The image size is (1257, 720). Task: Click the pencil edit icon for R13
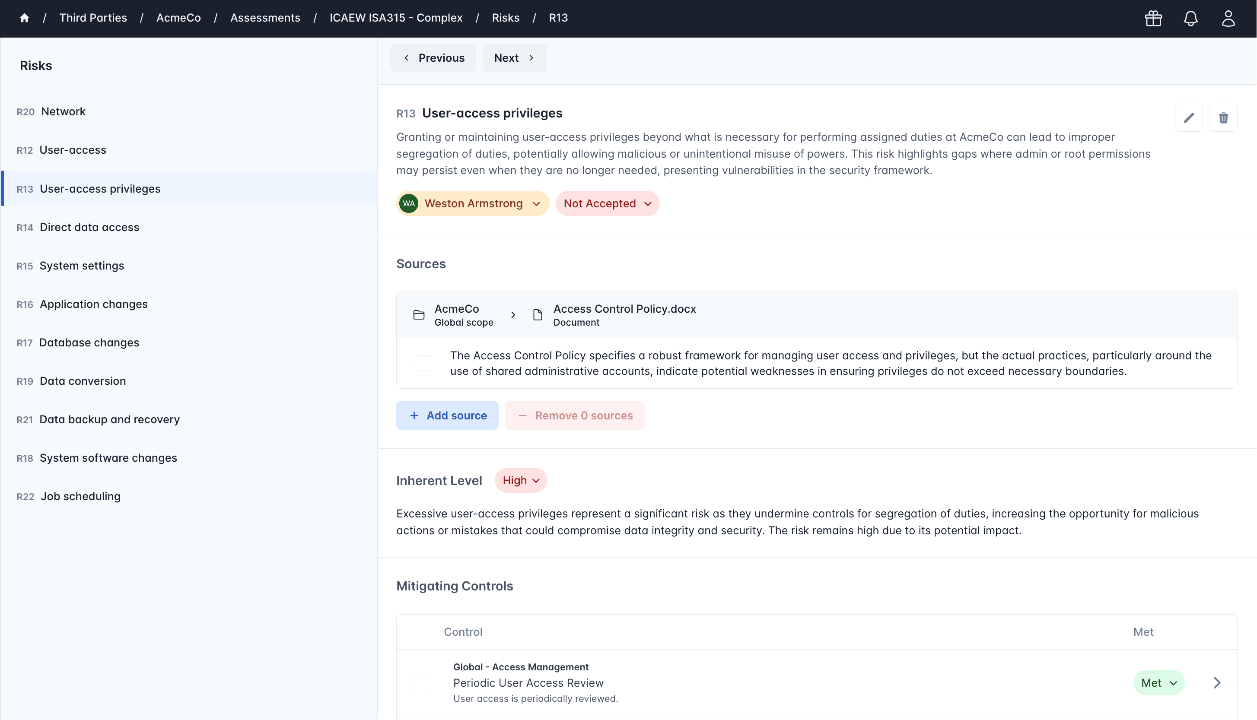click(1188, 117)
